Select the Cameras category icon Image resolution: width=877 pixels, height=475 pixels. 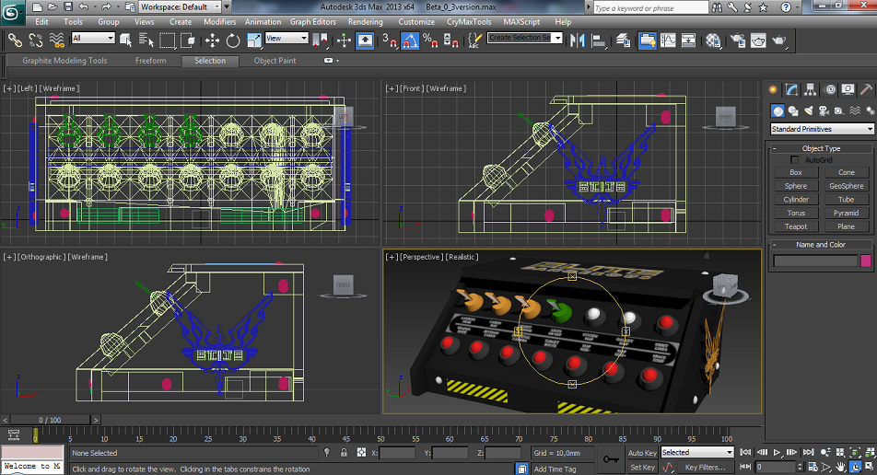(825, 110)
